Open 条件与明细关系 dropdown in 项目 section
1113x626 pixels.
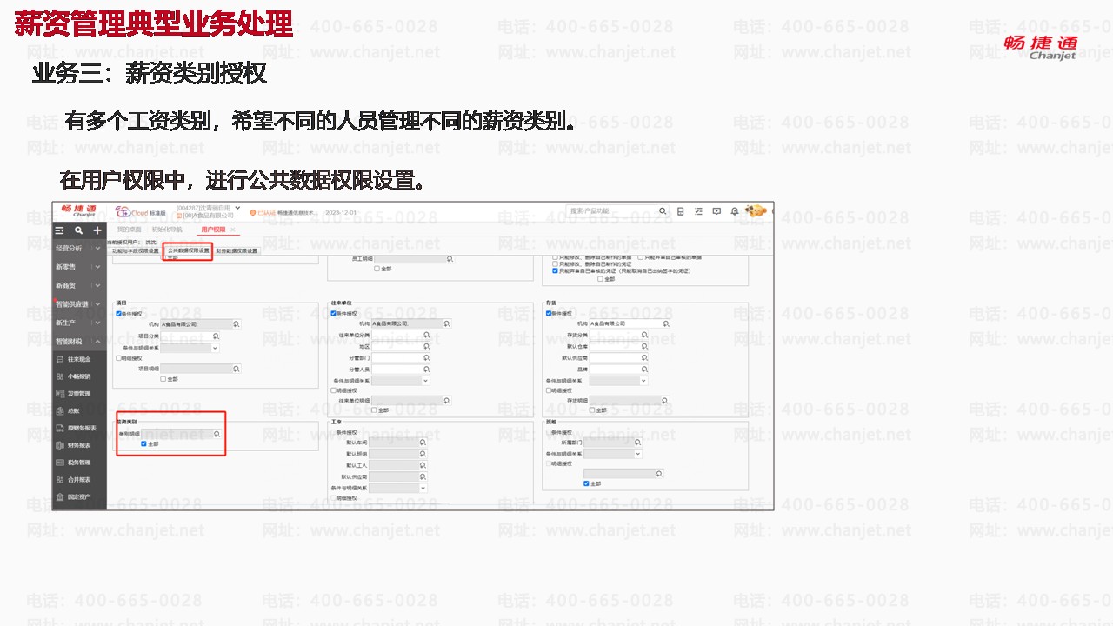click(215, 347)
